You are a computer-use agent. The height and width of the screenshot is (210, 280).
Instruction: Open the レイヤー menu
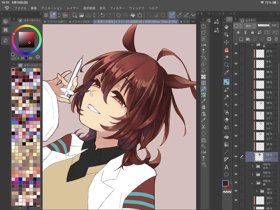[x=73, y=8]
